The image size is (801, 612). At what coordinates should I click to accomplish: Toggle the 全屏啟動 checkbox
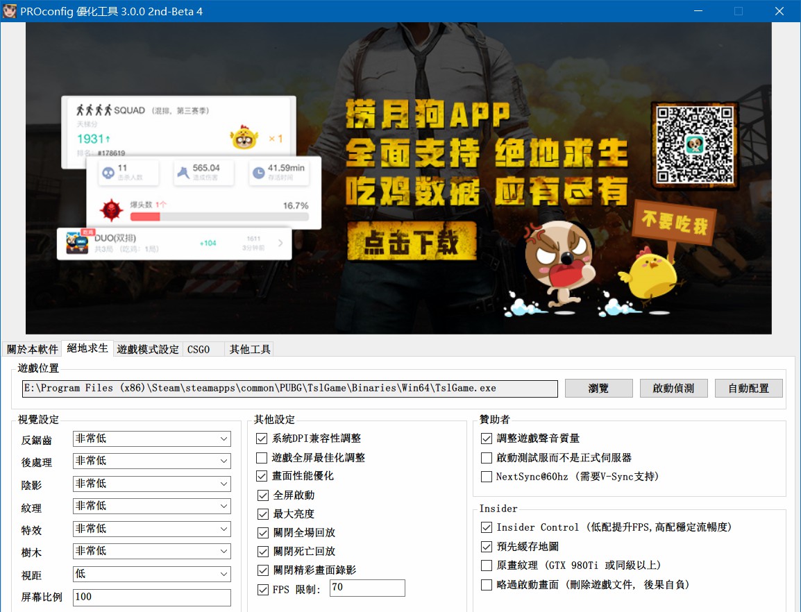[x=263, y=495]
